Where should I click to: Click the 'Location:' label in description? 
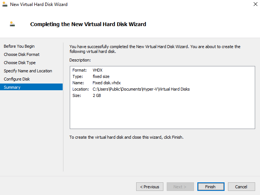81,89
